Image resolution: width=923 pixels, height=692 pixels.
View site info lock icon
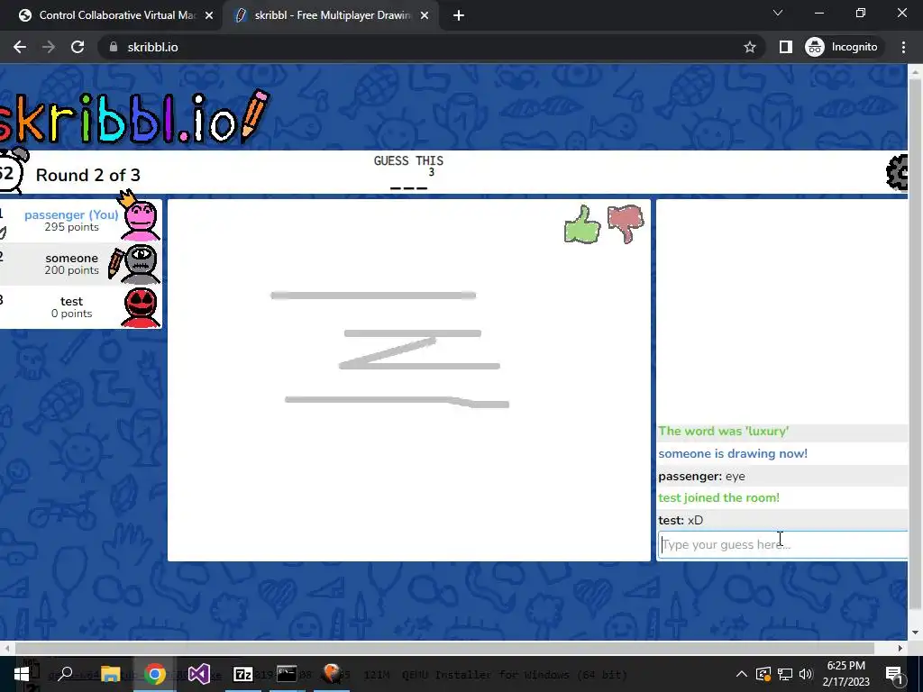point(114,47)
